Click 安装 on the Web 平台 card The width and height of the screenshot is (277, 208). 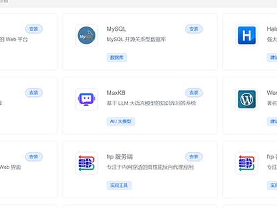(x=34, y=29)
